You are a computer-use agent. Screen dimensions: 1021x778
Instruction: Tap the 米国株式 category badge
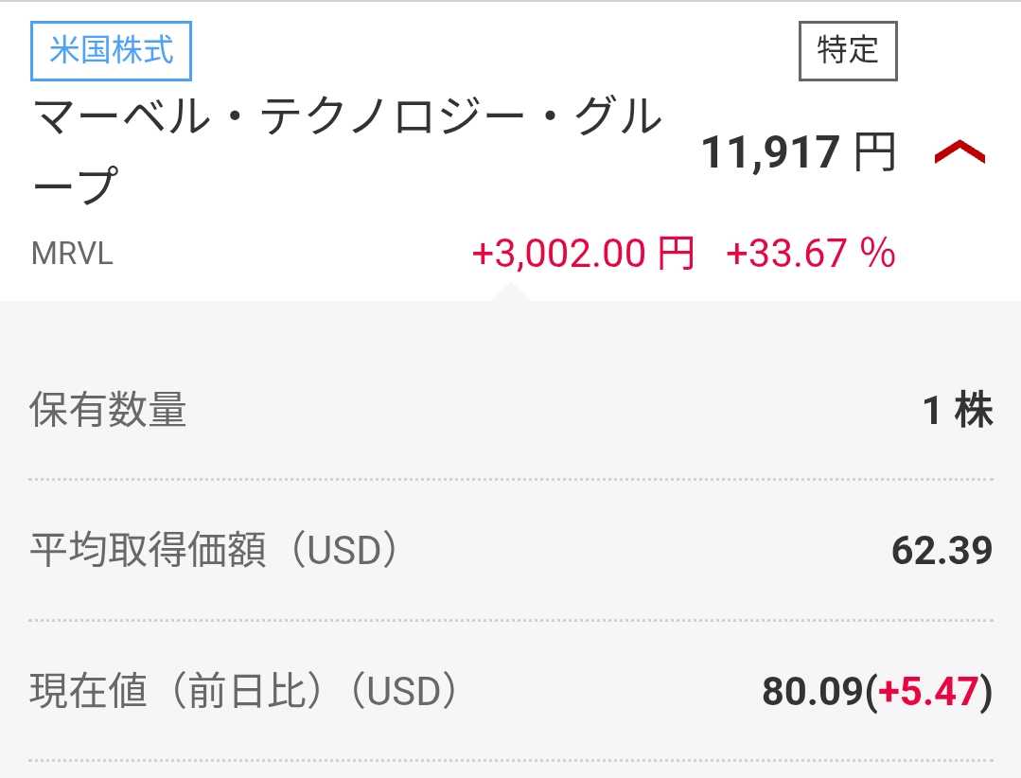tap(112, 49)
